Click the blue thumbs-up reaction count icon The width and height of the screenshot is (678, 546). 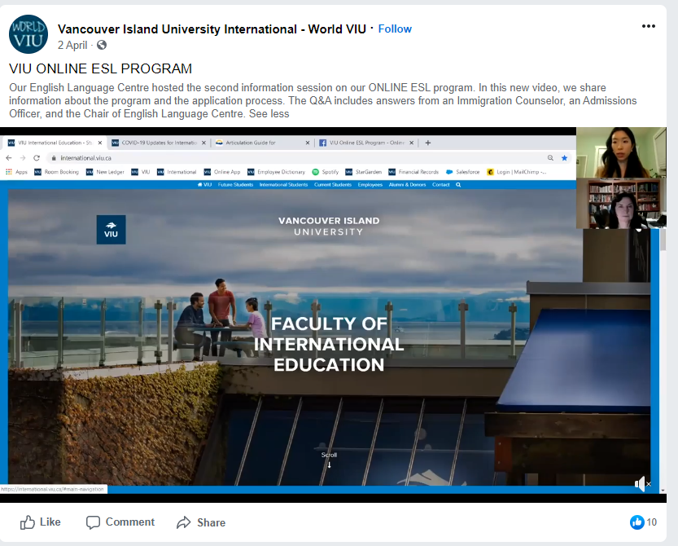point(636,522)
